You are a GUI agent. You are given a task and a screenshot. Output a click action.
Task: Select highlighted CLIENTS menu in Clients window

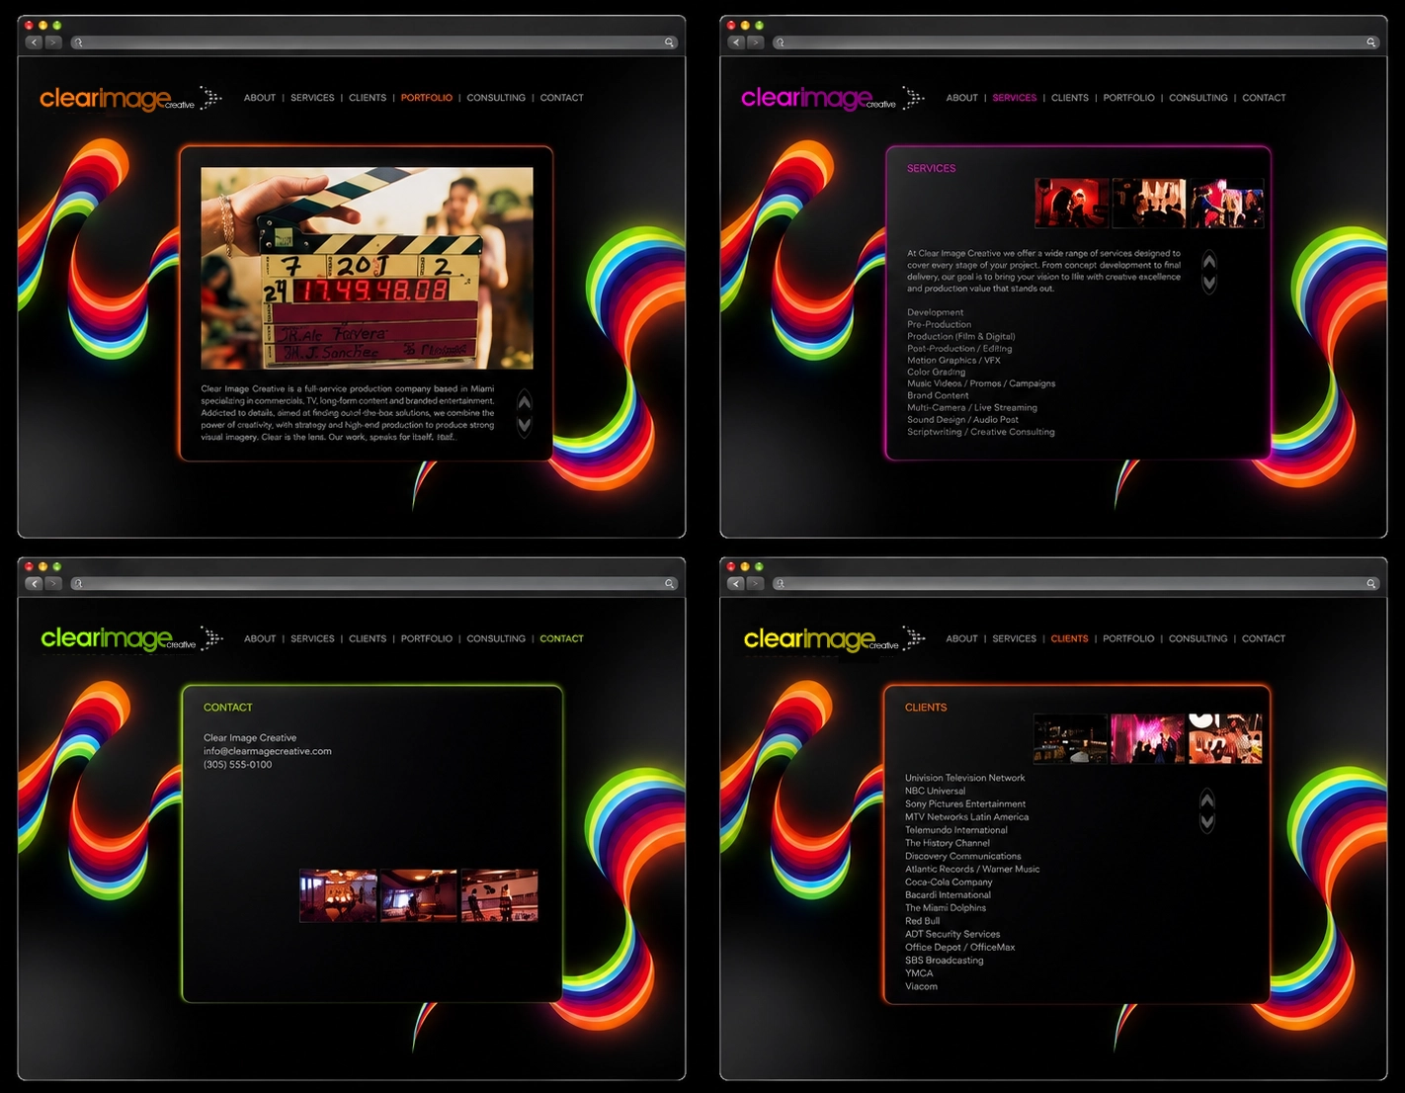click(1069, 638)
